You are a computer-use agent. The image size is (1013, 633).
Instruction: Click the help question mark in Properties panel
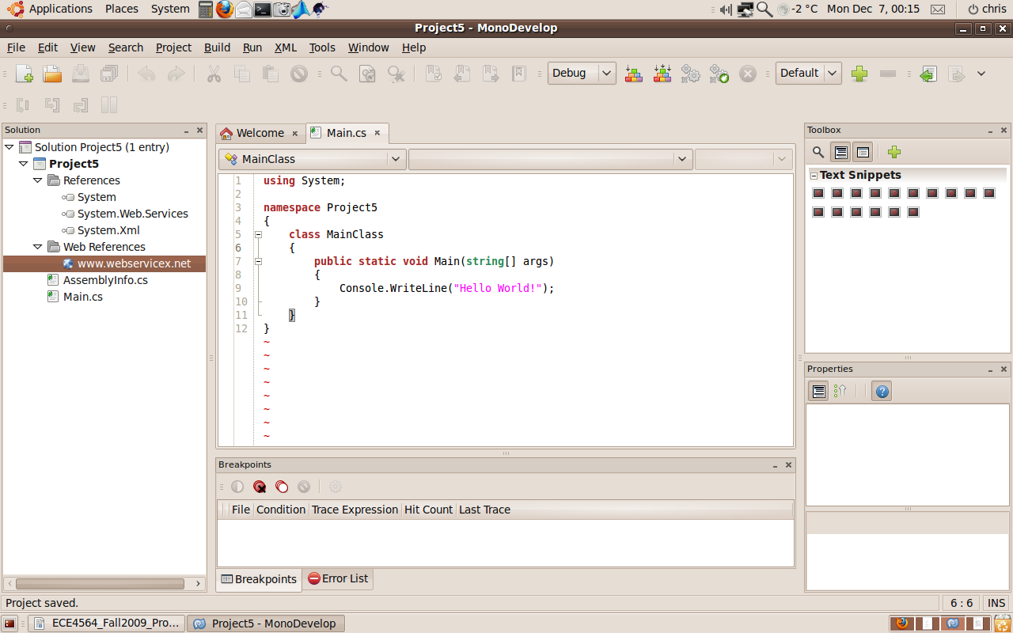tap(881, 390)
